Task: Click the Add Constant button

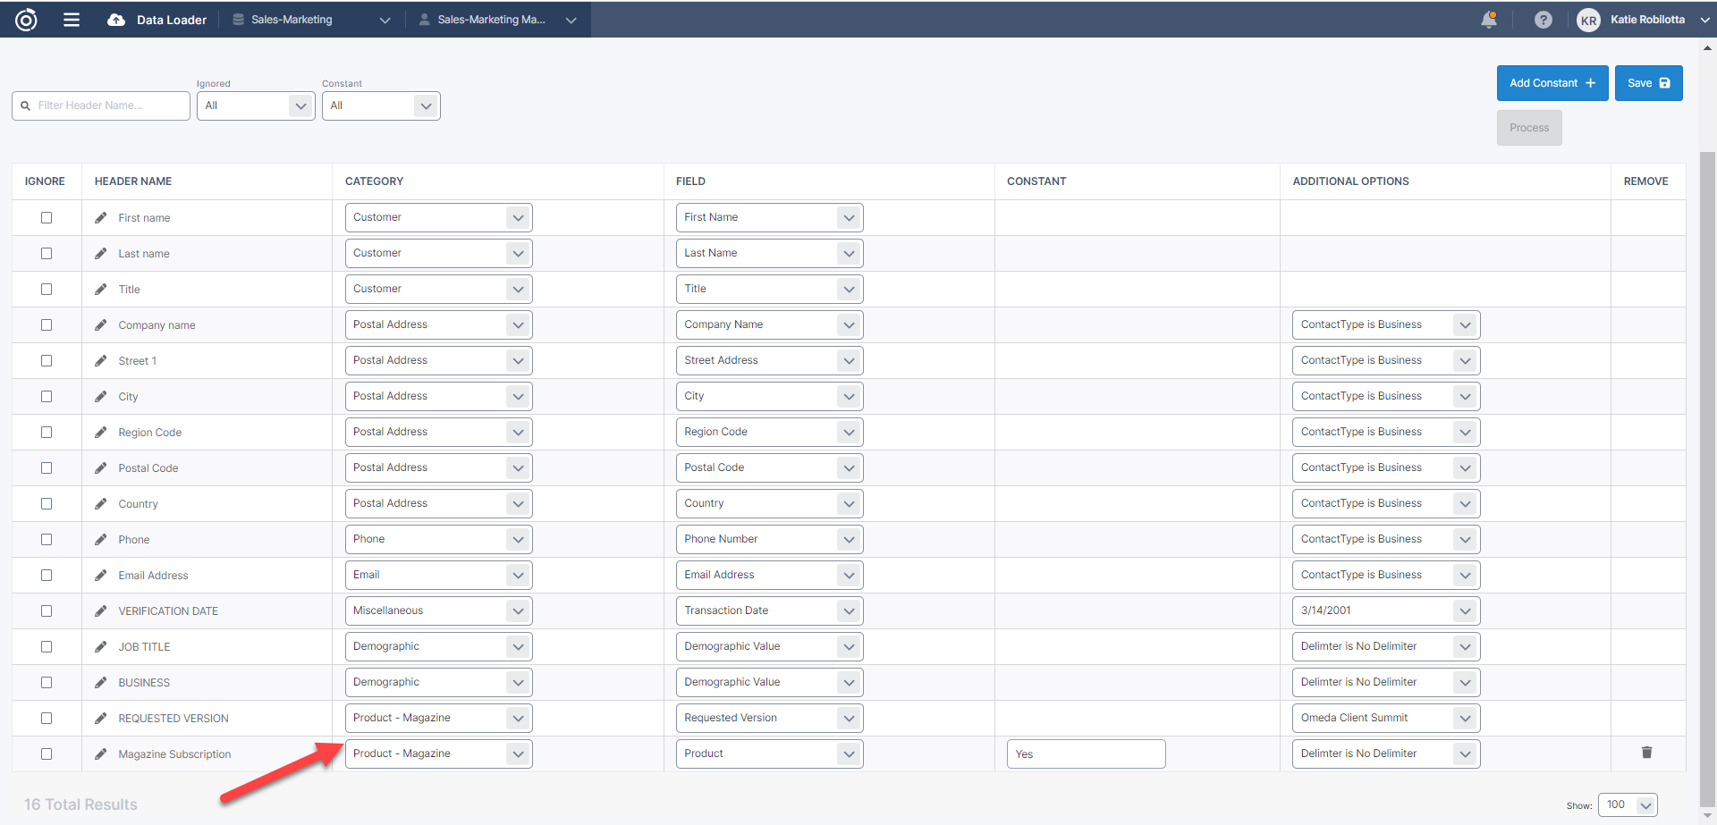Action: tap(1552, 83)
